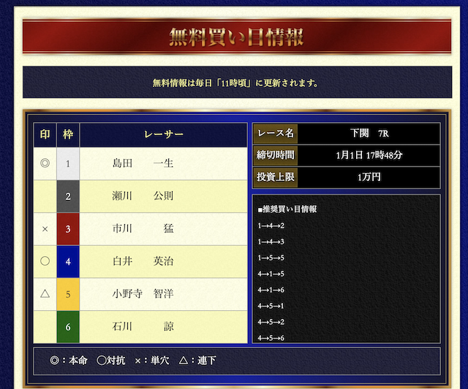Click the recommended bet 1→5→5
This screenshot has width=468, height=389.
(x=271, y=258)
